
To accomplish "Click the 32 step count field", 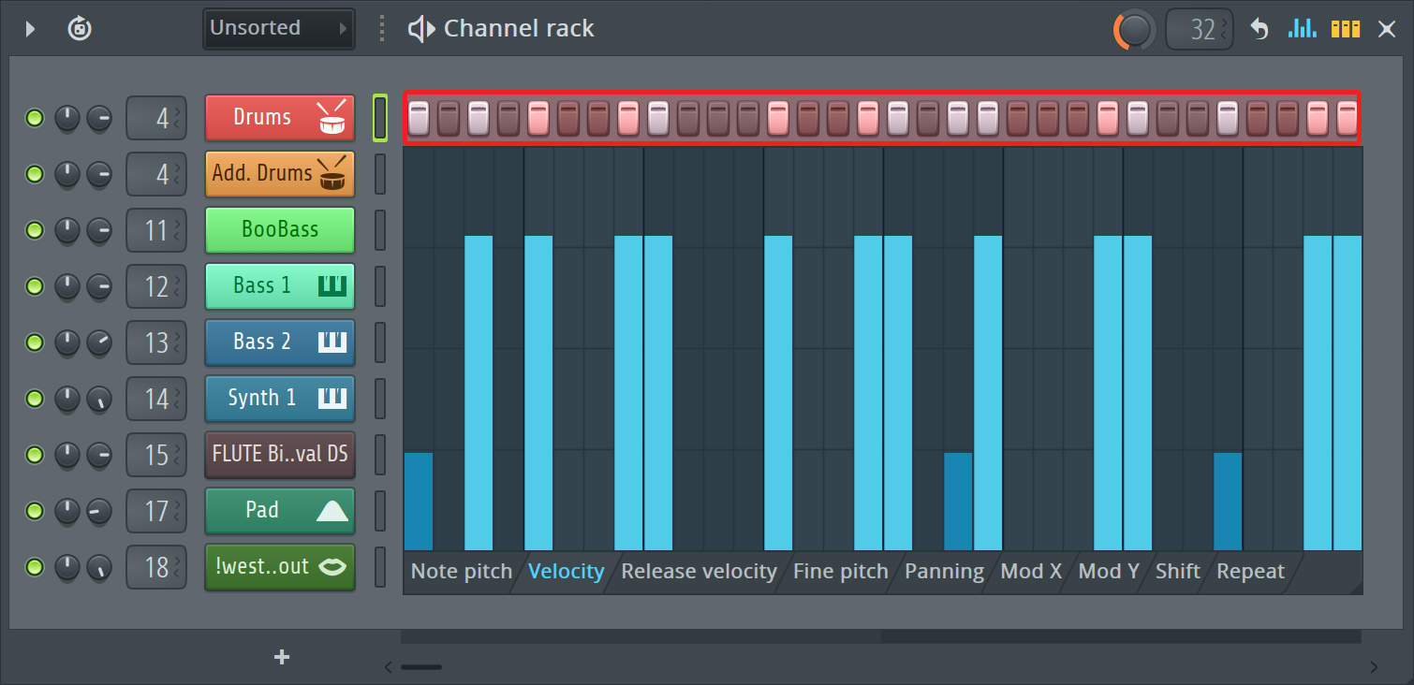I will (1200, 30).
